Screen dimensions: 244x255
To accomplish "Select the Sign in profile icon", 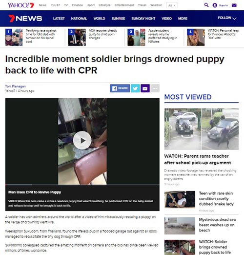I will coord(215,5).
